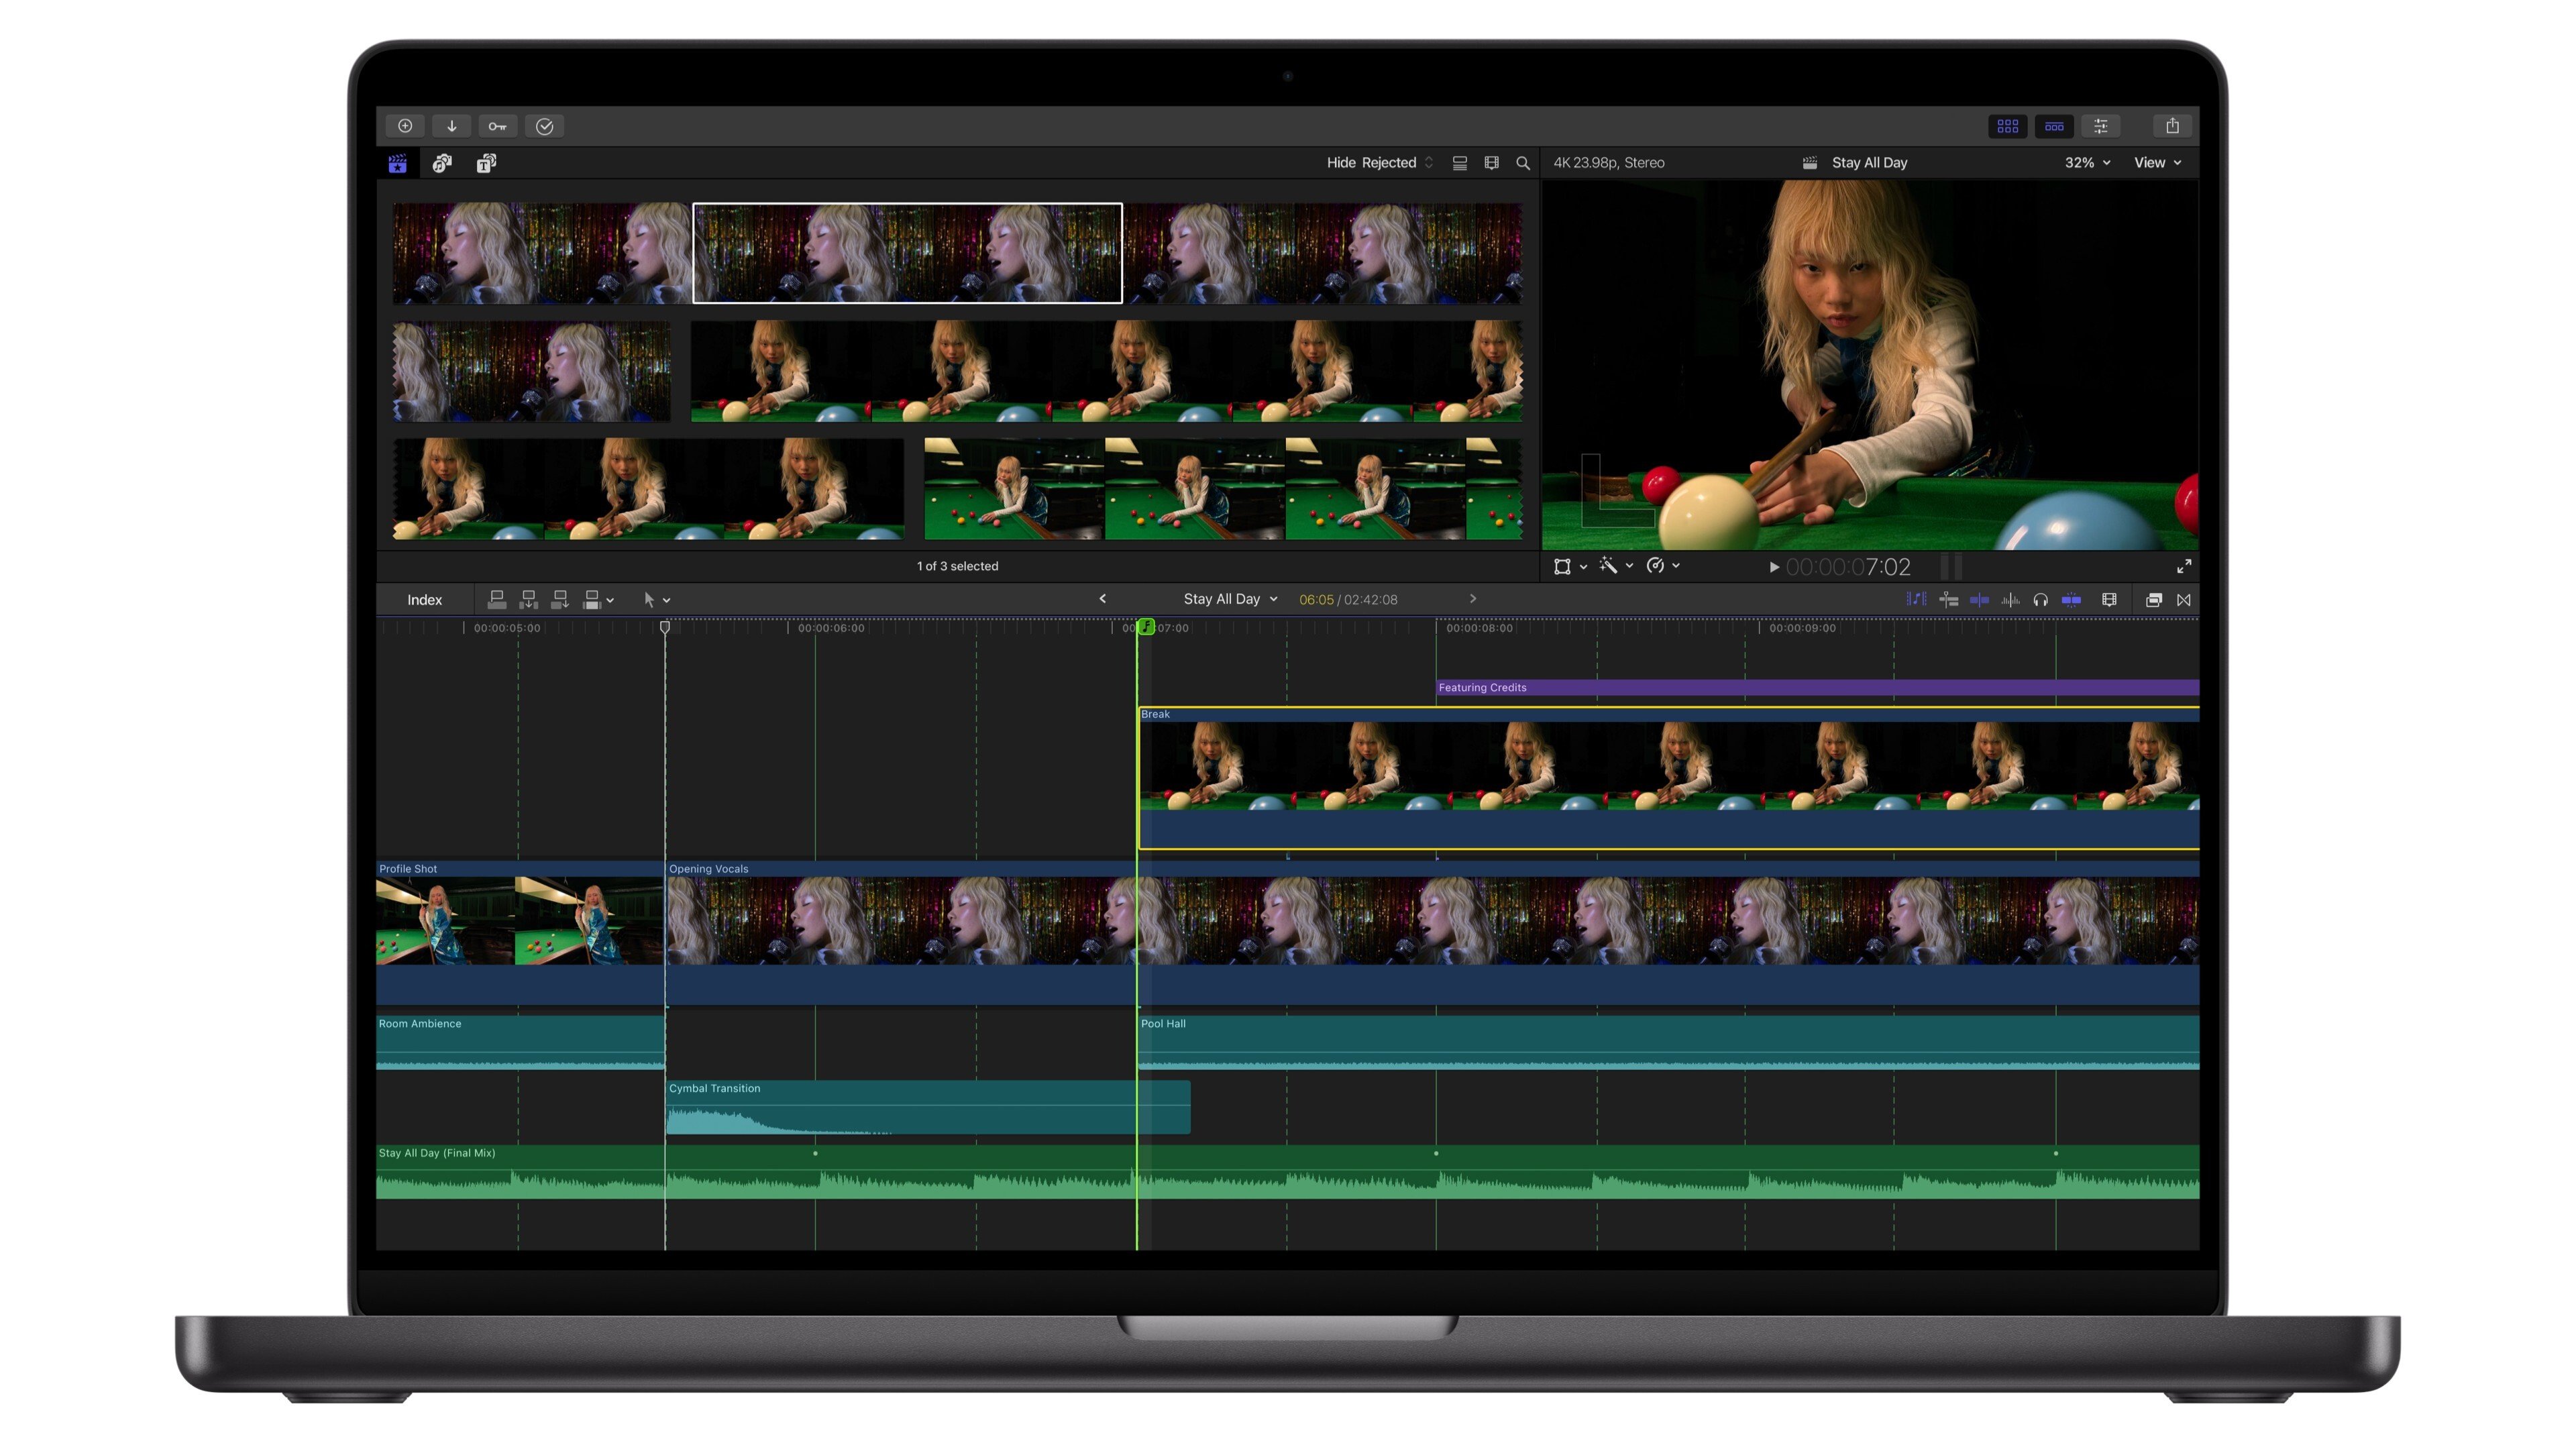Click the 32% zoom level control
This screenshot has width=2576, height=1449.
(2086, 162)
